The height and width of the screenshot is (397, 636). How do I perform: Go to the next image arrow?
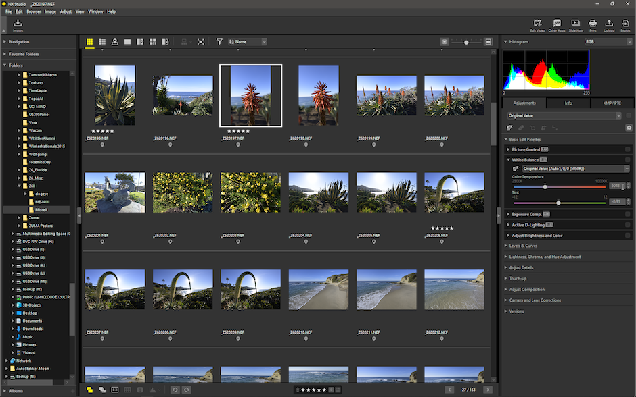point(488,390)
